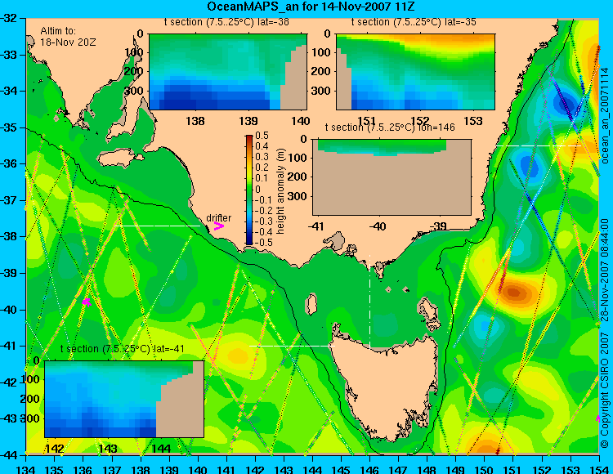This screenshot has width=613, height=474.
Task: Click the white dashed section line at lat -35.5 east coast
Action: pos(539,145)
